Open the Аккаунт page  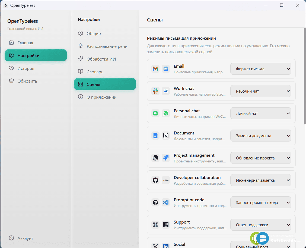36,238
